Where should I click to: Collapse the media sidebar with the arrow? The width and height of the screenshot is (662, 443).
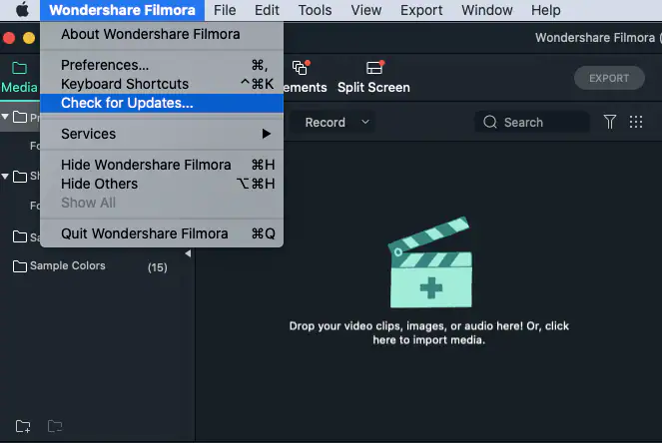pyautogui.click(x=188, y=253)
